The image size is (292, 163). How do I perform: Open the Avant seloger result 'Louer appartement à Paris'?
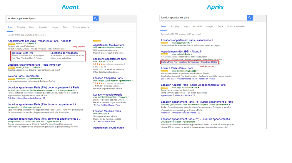[44, 87]
